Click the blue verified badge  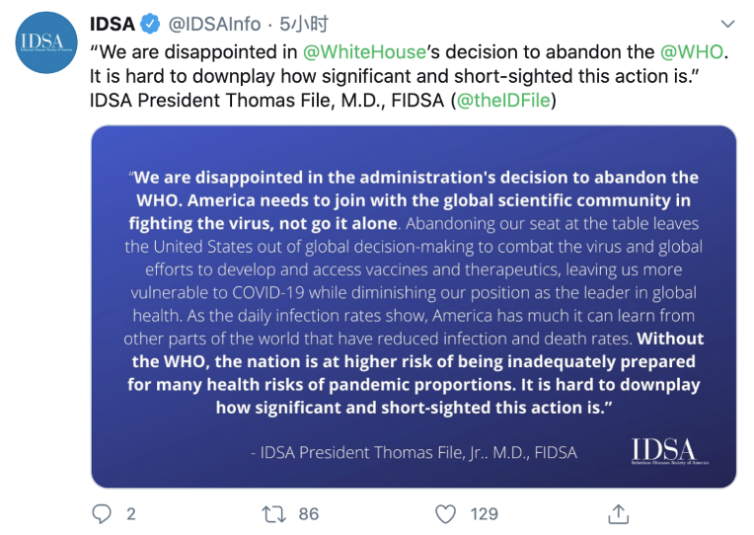point(150,24)
